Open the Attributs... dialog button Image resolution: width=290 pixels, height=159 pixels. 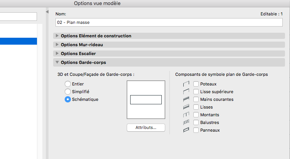[146, 127]
